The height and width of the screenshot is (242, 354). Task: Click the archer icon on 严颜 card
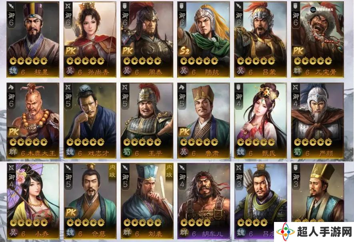(x=296, y=87)
